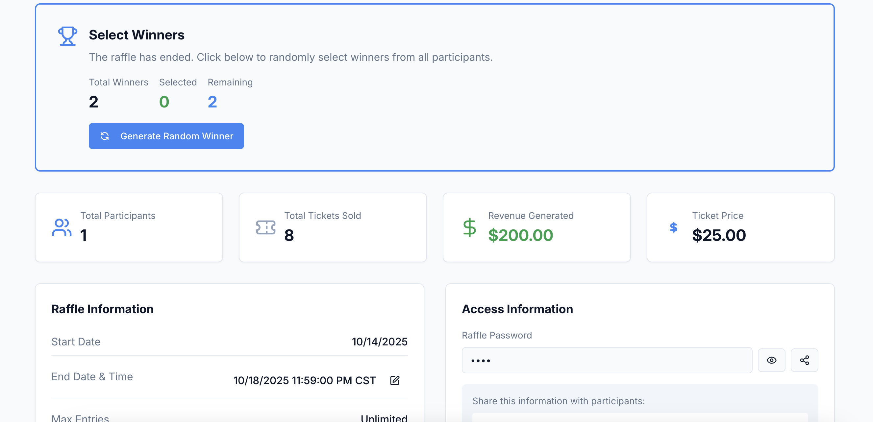The image size is (873, 422).
Task: Click the blue dollar Ticket Price icon
Action: point(673,227)
